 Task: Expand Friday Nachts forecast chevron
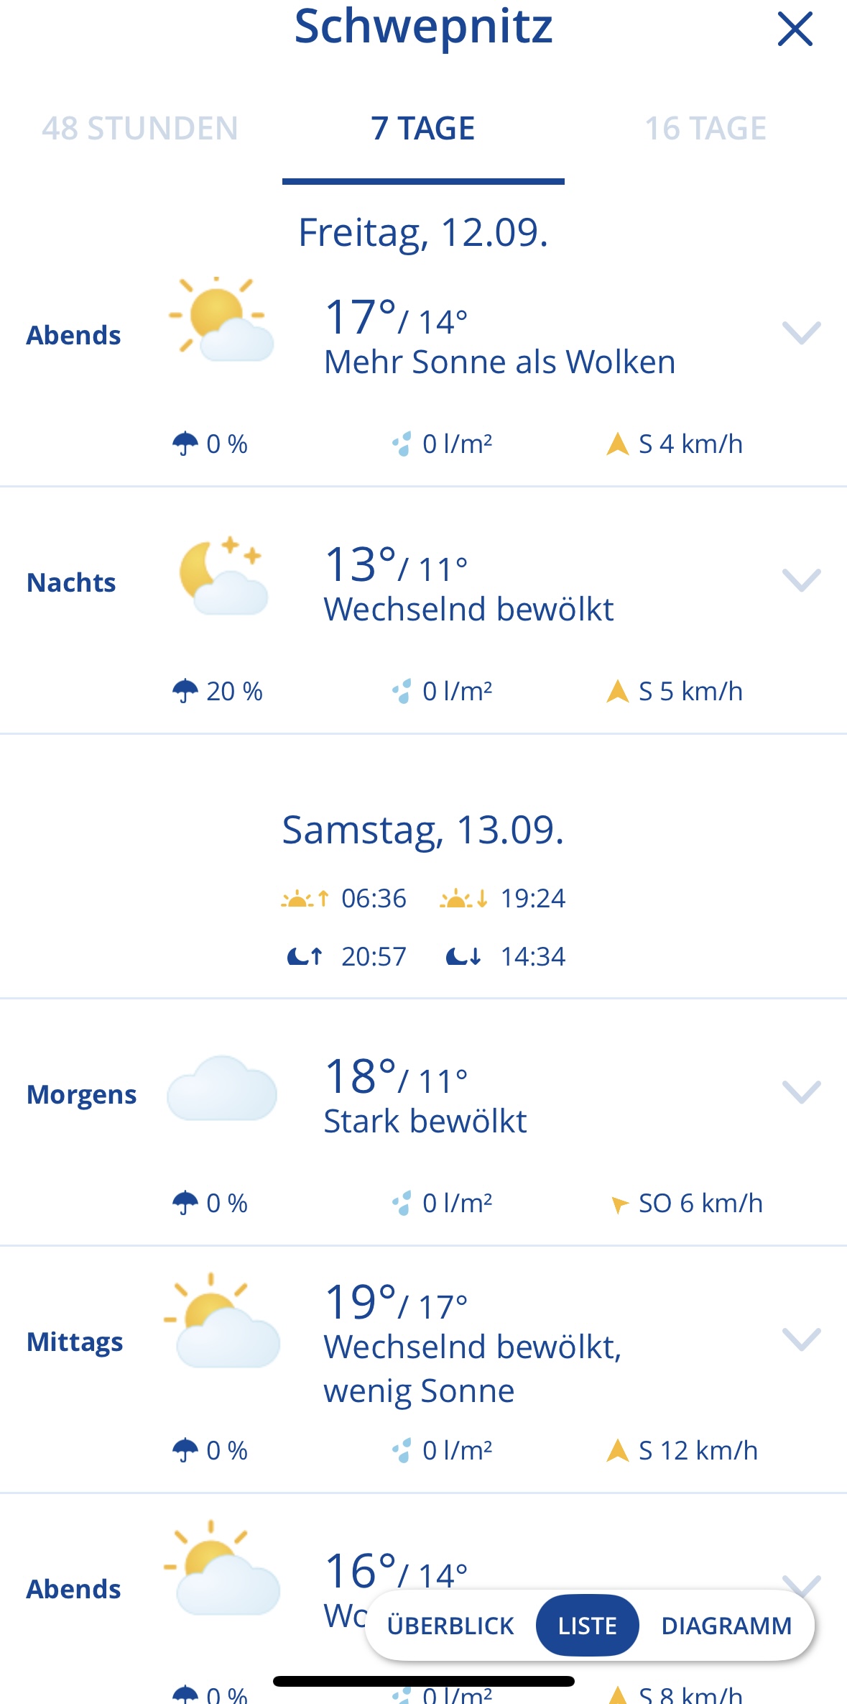pos(801,580)
